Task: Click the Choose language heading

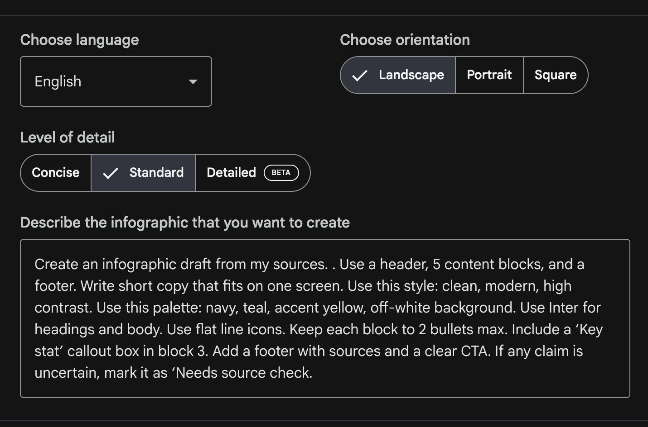Action: [79, 40]
